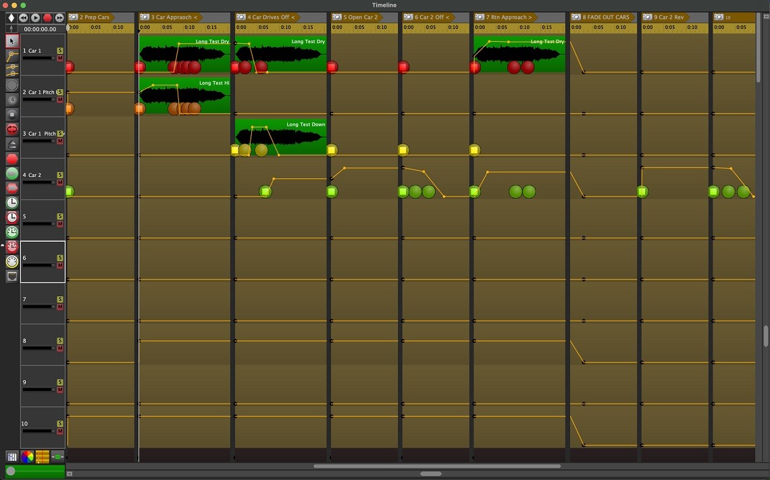This screenshot has height=480, width=770.
Task: Select the single curve point edit tool
Action: click(11, 55)
